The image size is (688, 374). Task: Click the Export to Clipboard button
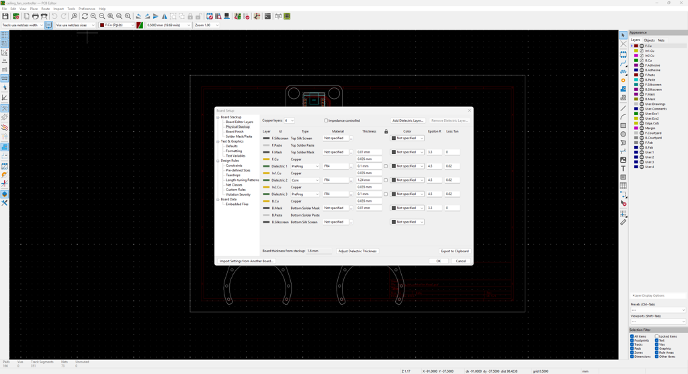pyautogui.click(x=455, y=251)
